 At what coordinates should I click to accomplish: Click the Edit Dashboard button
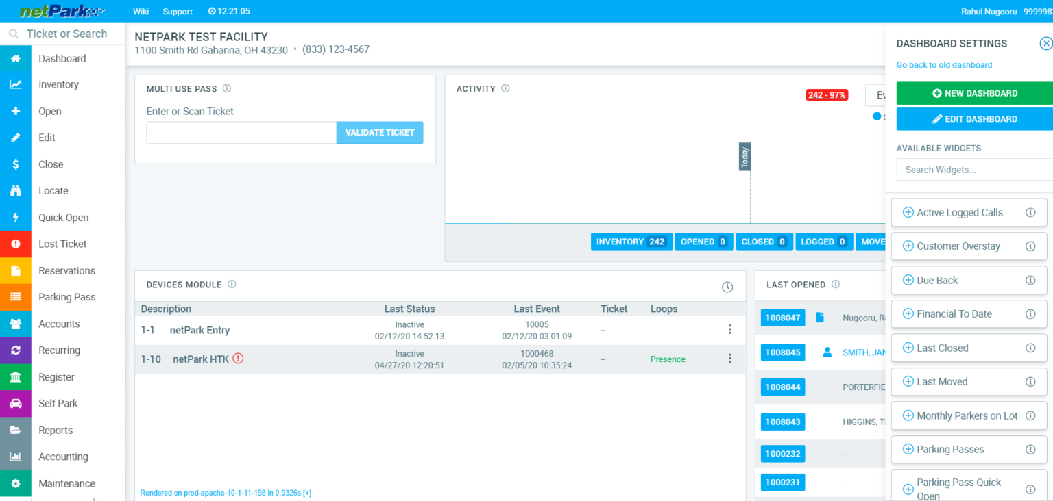pos(974,119)
